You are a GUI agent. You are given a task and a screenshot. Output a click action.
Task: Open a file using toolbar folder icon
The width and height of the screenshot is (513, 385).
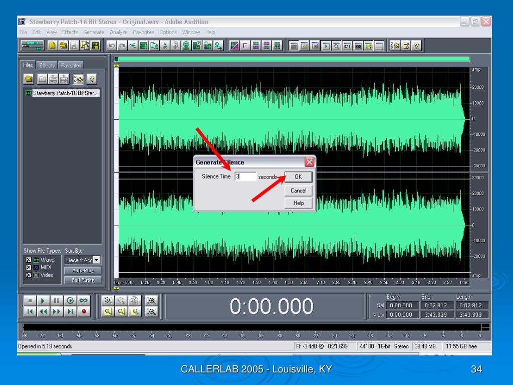click(x=63, y=46)
